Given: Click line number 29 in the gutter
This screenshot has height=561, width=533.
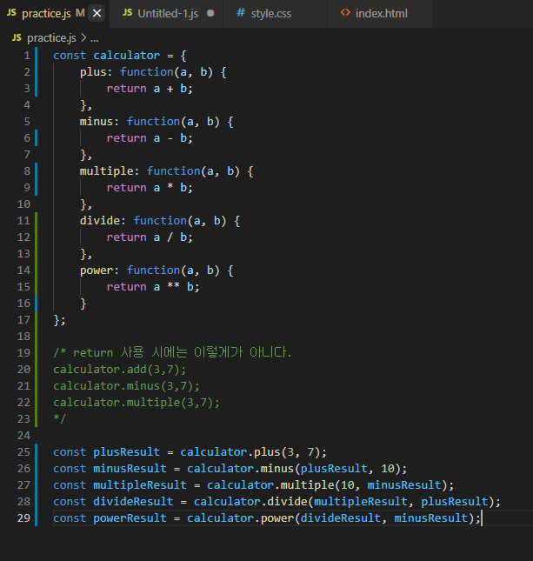Looking at the screenshot, I should [23, 518].
